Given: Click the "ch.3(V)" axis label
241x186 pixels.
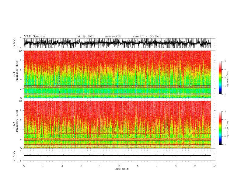Looking at the screenshot, I should pos(15,156).
